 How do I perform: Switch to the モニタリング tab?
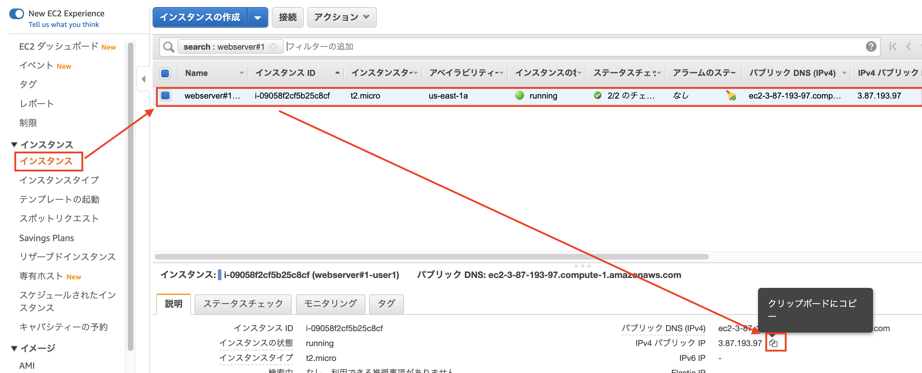tap(330, 304)
